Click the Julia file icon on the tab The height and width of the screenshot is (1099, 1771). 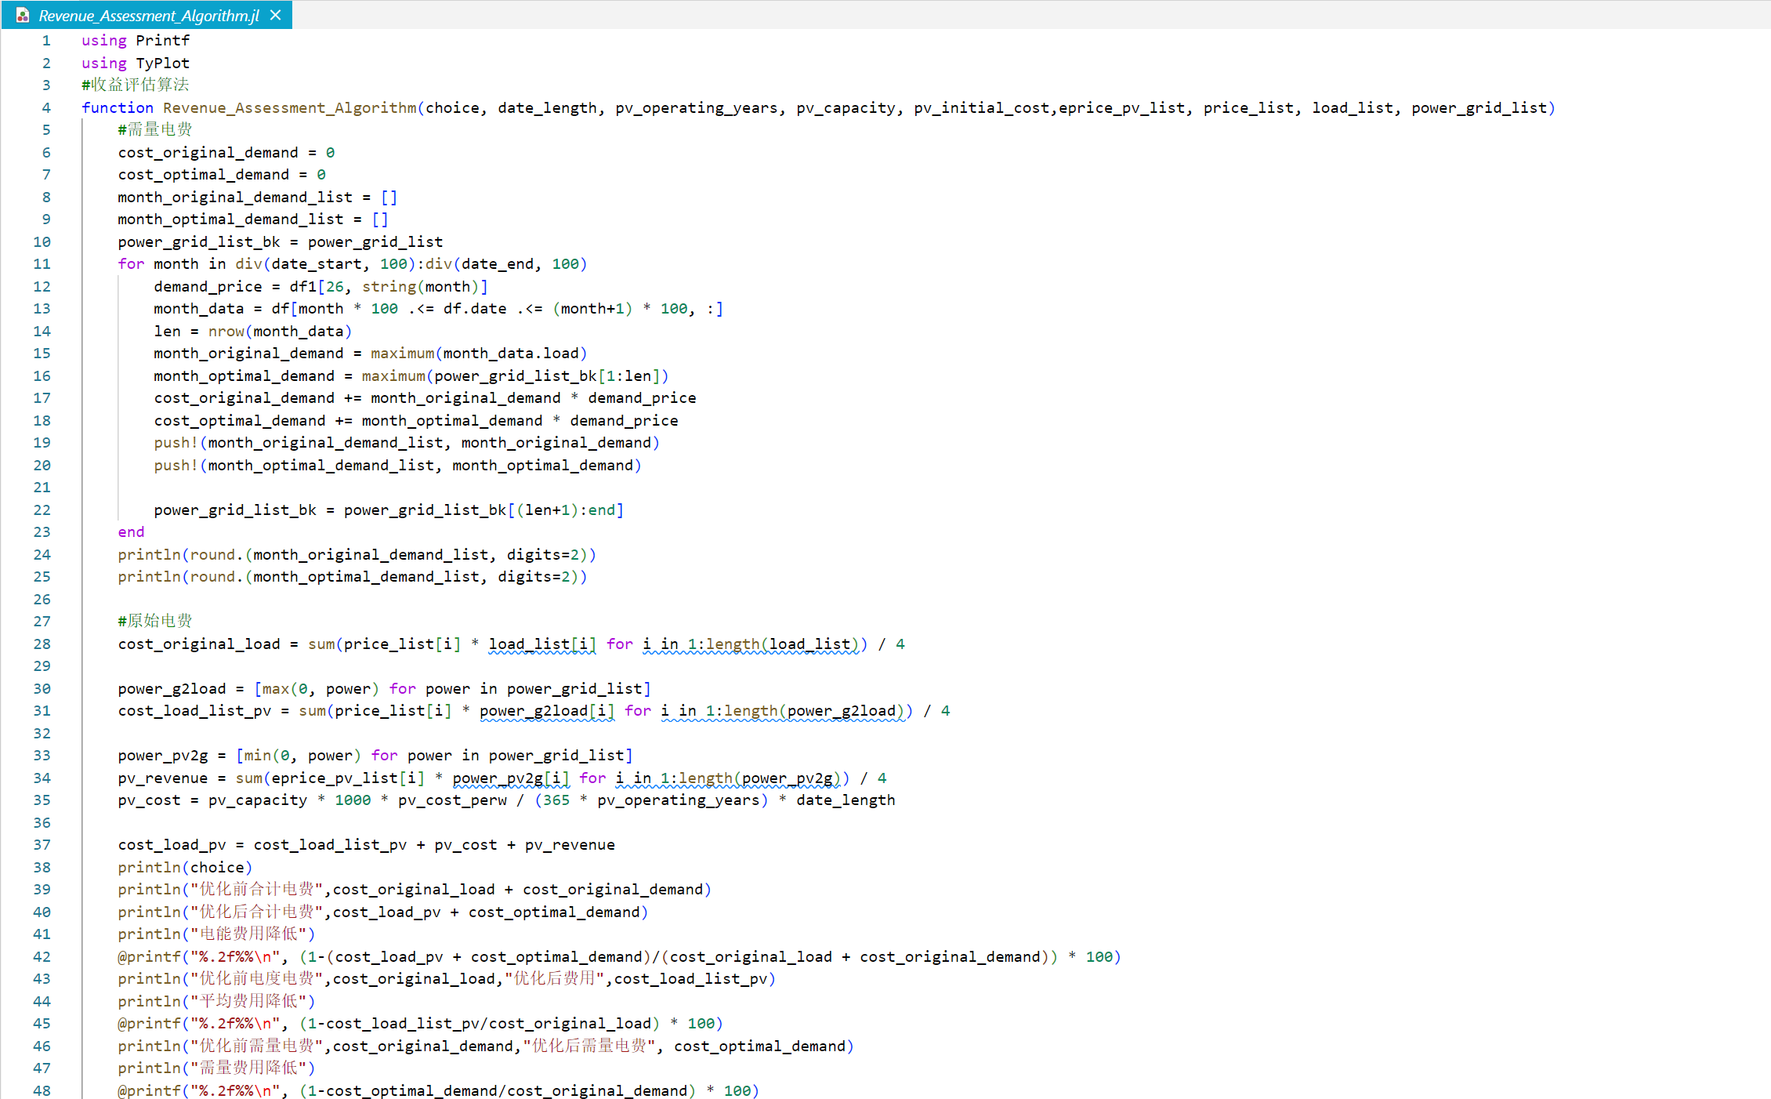(x=23, y=15)
